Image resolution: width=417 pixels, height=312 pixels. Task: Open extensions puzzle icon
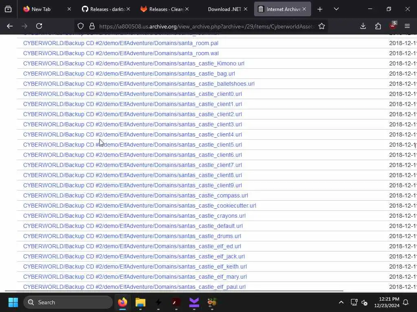[x=378, y=26]
